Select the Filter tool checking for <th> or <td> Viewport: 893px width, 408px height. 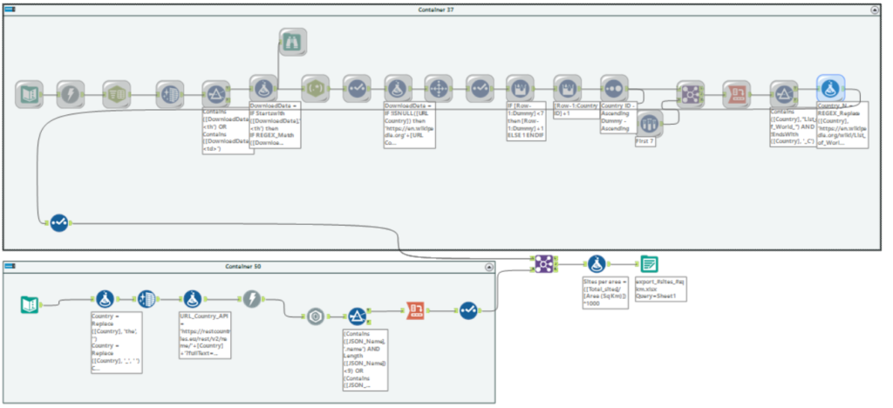tap(216, 94)
